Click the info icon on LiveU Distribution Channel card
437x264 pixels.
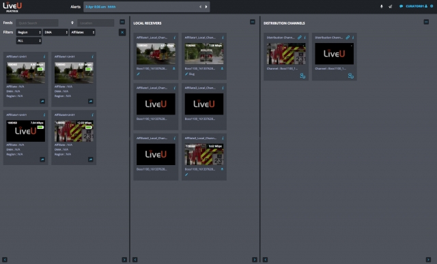point(353,38)
